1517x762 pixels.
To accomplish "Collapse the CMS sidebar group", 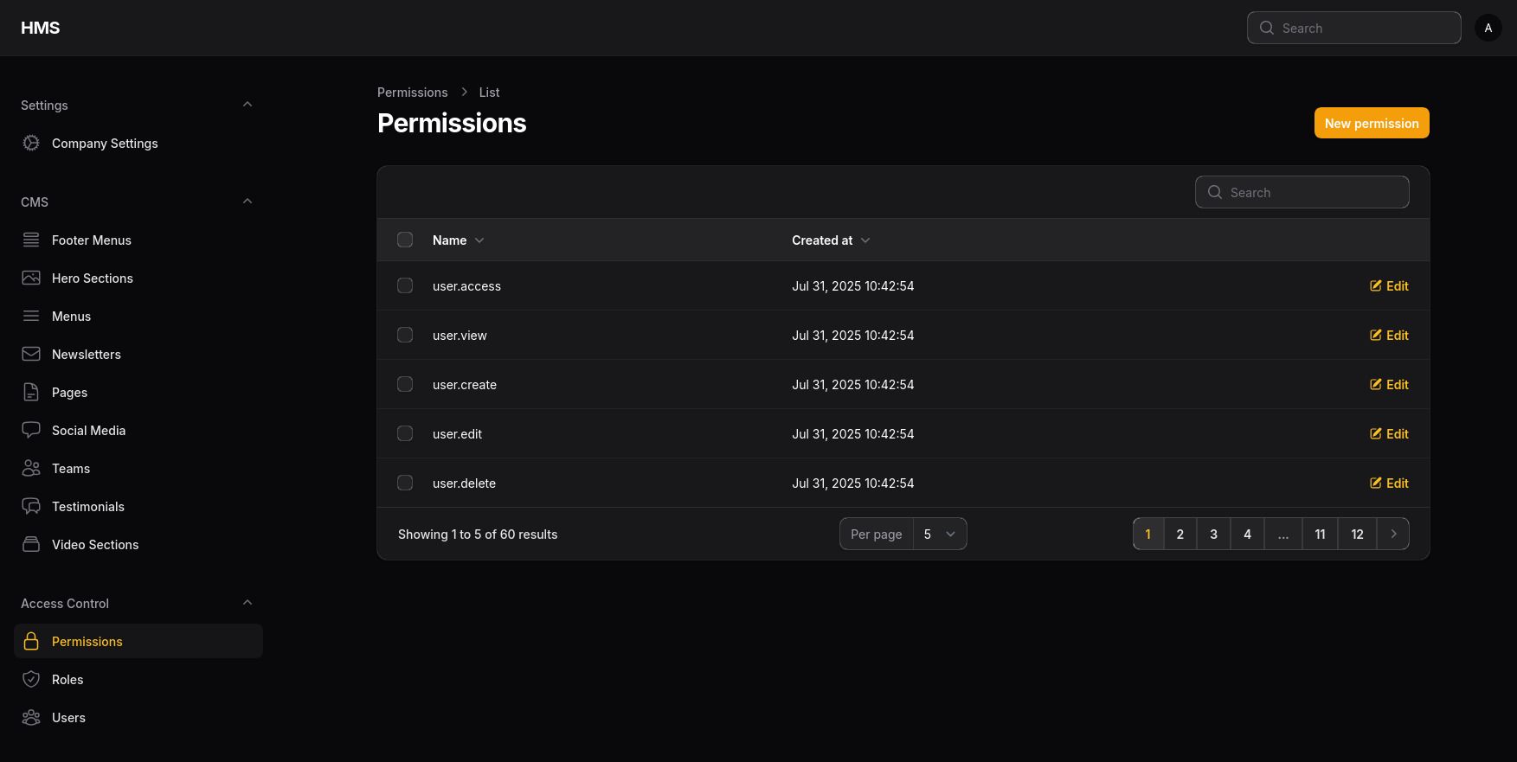I will pyautogui.click(x=247, y=202).
